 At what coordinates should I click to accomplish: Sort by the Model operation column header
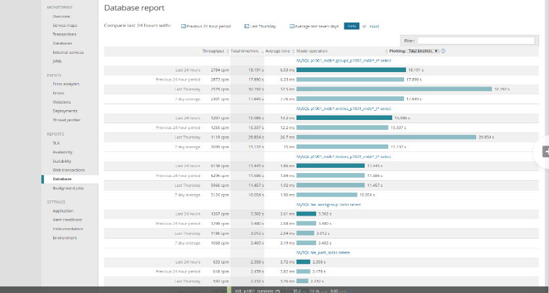[312, 50]
